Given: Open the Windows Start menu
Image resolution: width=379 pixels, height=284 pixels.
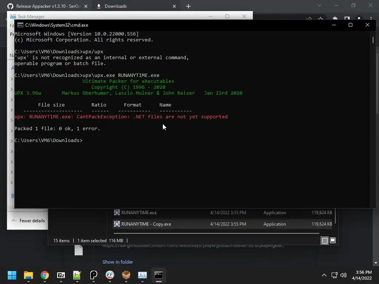Looking at the screenshot, I should point(12,275).
